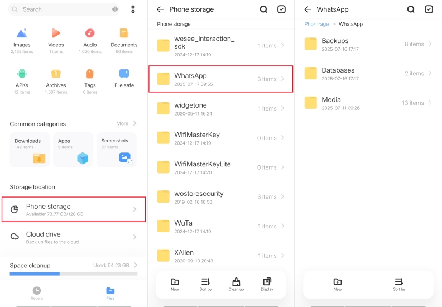Go back from the WhatsApp folder
Screen dimensions: 442x307
tap(308, 9)
